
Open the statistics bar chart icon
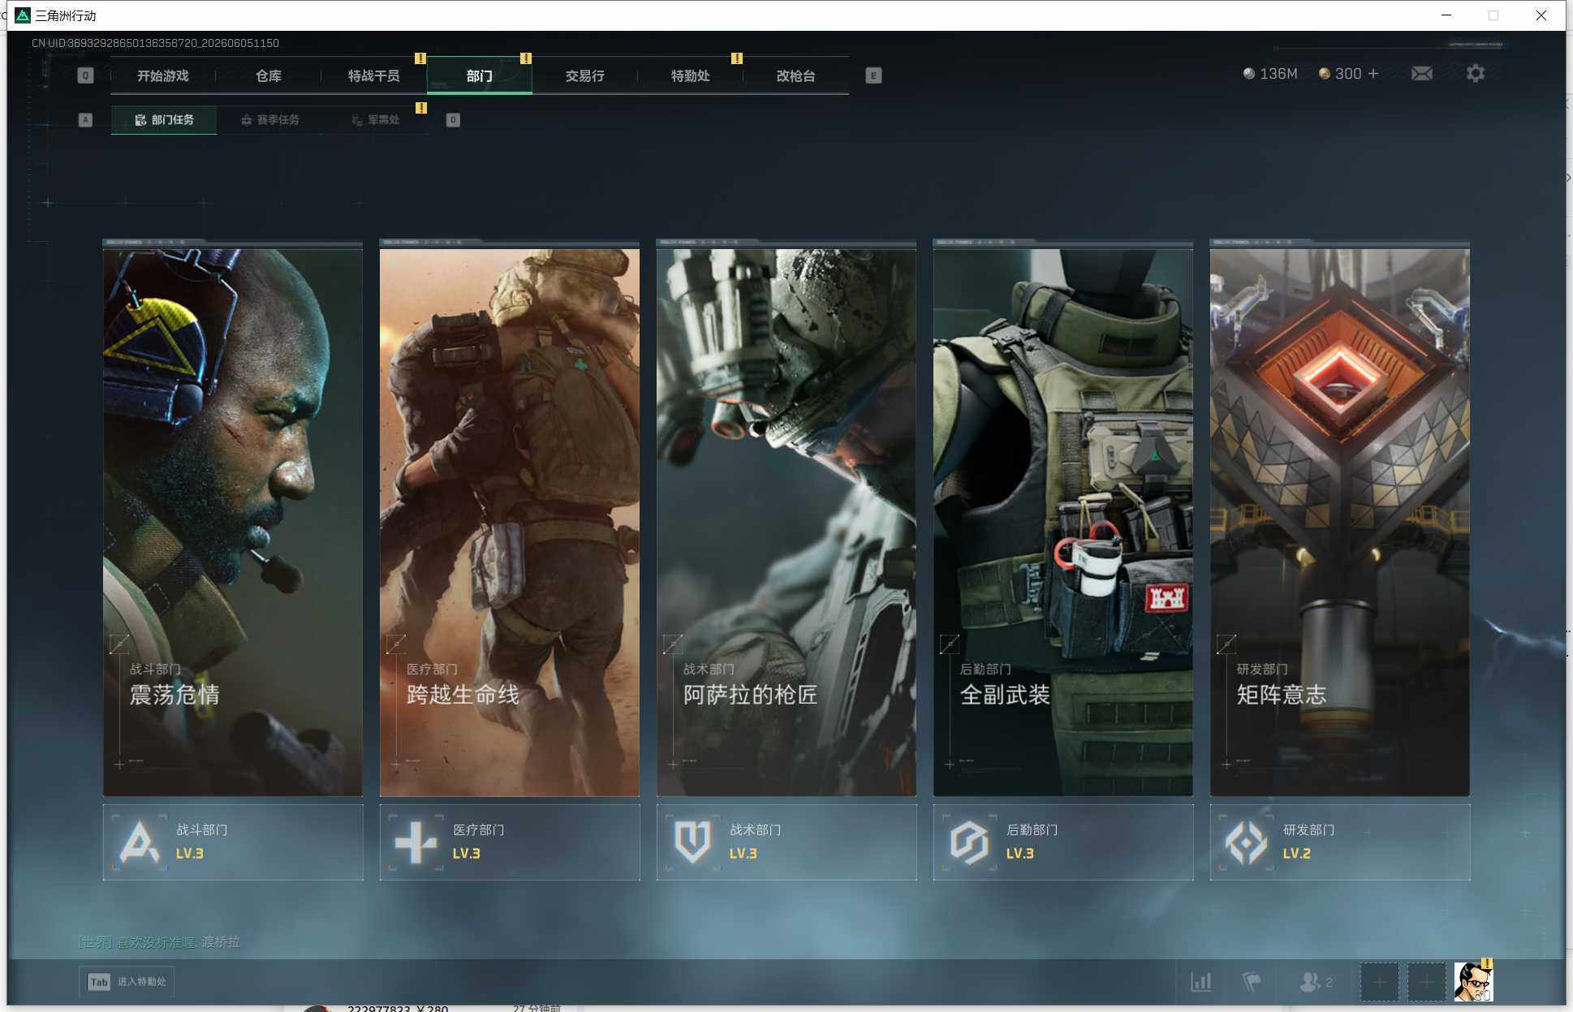(1201, 982)
